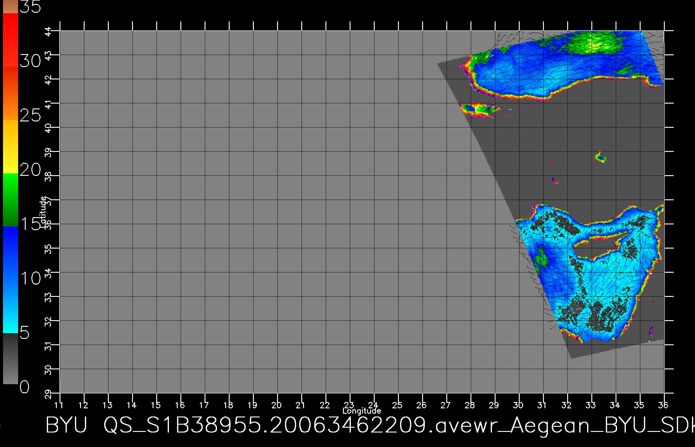This screenshot has height=447, width=695.
Task: Click longitude tick label '11'
Action: (59, 405)
